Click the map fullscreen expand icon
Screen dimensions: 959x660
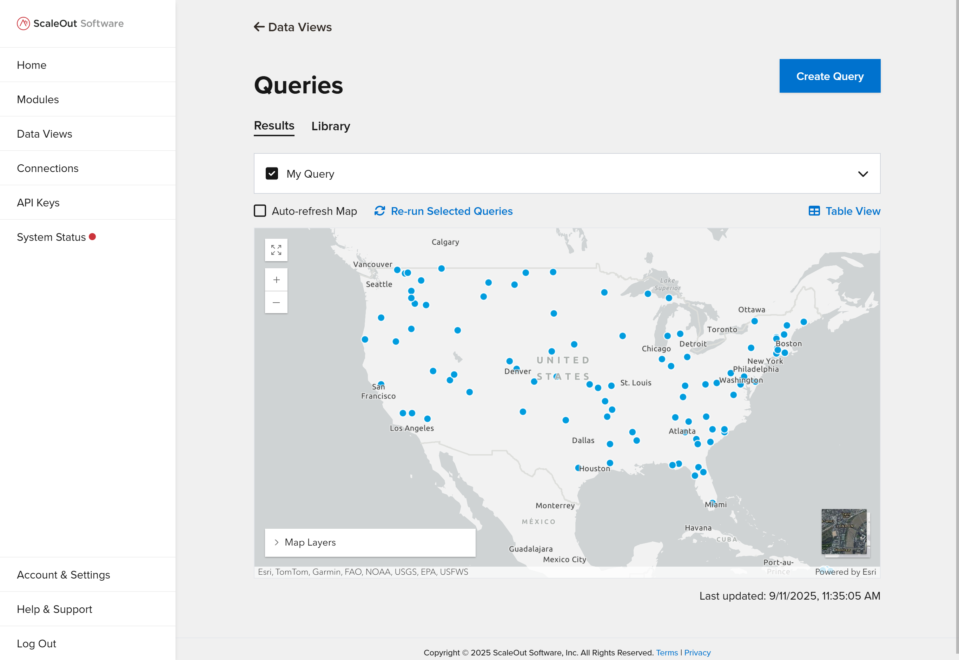point(276,250)
